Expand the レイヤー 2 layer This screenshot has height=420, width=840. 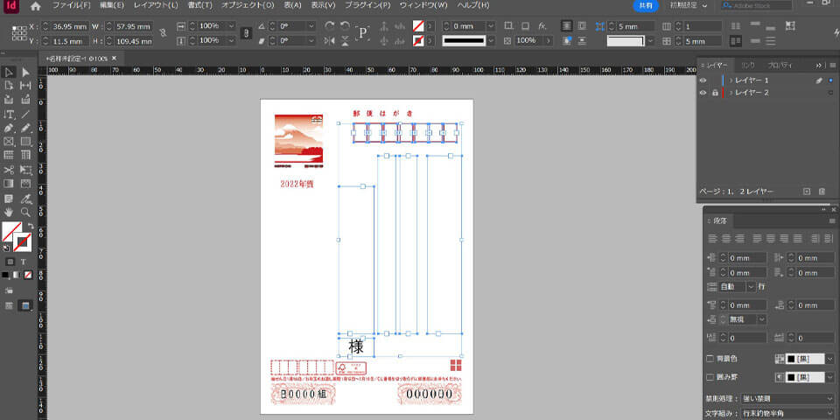[x=731, y=92]
